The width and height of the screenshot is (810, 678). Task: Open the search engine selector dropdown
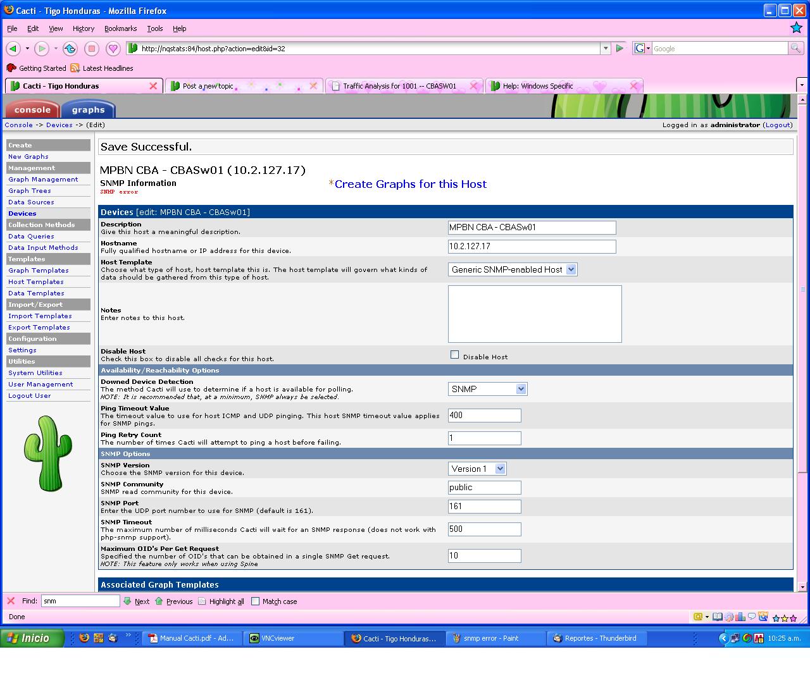point(642,48)
